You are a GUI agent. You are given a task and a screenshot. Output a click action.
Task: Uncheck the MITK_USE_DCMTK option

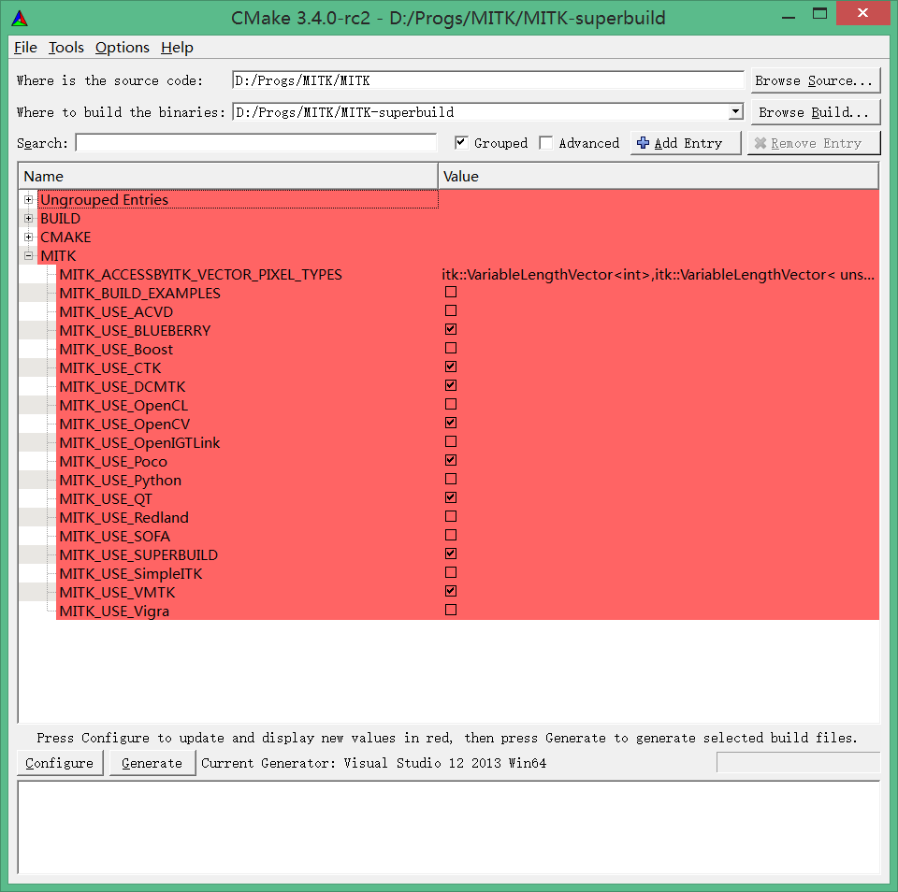tap(451, 385)
